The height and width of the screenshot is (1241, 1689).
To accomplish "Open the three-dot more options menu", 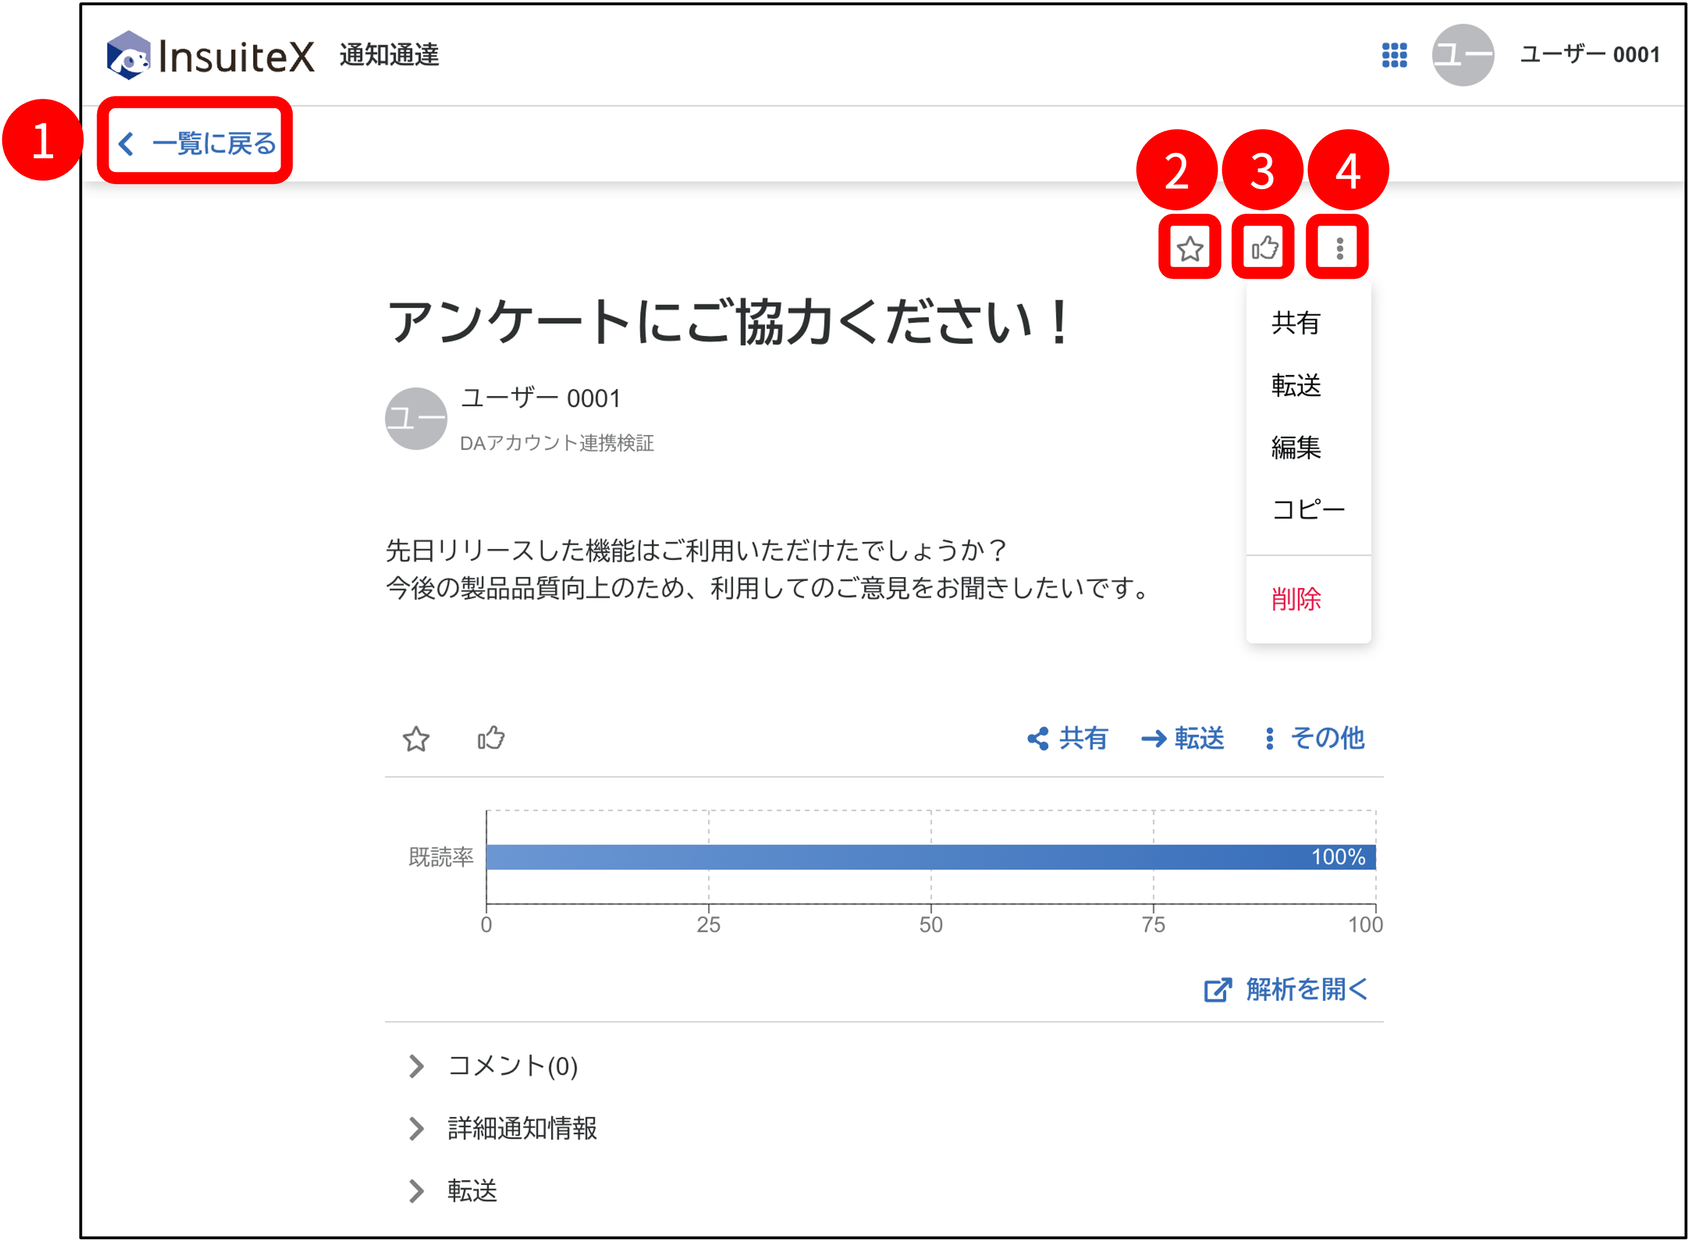I will point(1338,248).
